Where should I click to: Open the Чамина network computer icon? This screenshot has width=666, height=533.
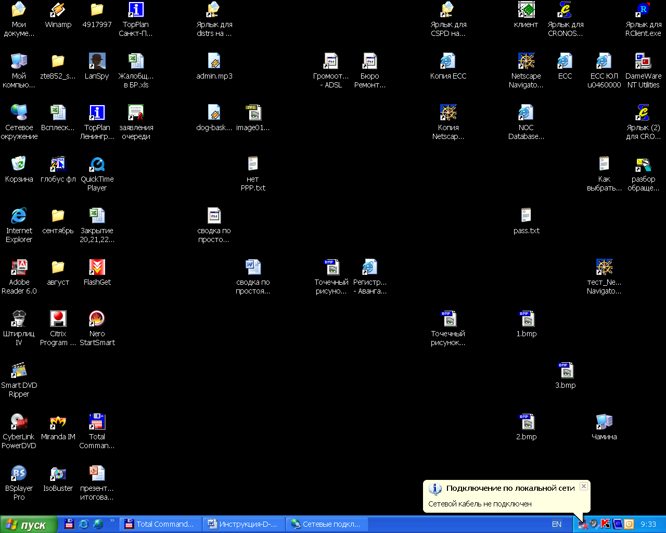coord(604,427)
